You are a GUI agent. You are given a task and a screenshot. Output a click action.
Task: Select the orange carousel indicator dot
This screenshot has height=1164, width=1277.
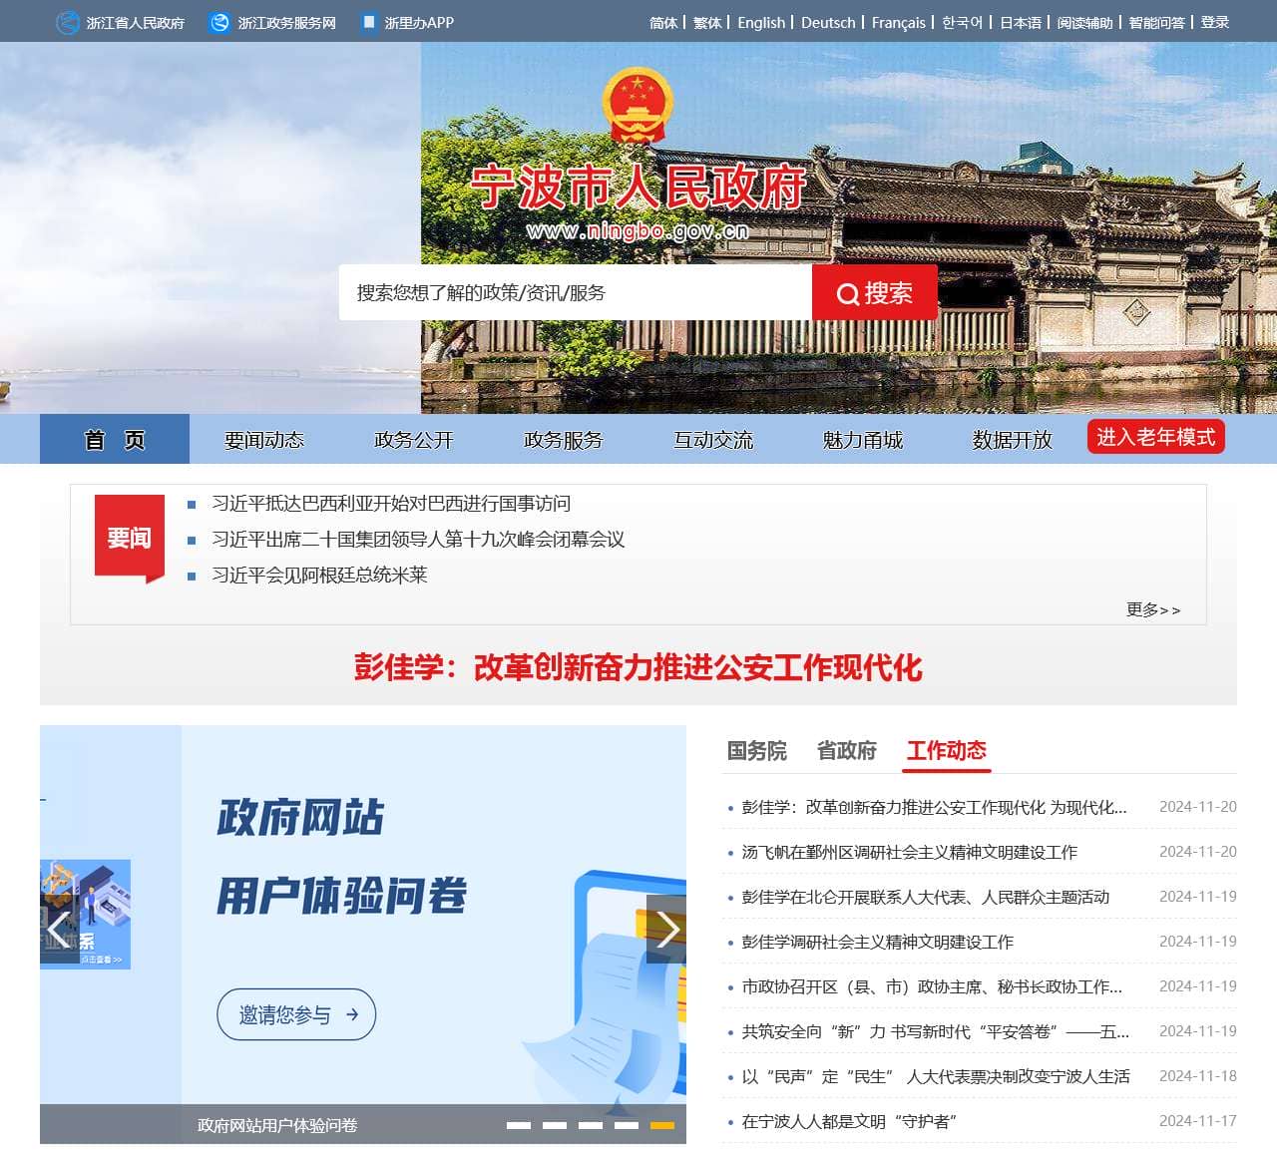(659, 1123)
